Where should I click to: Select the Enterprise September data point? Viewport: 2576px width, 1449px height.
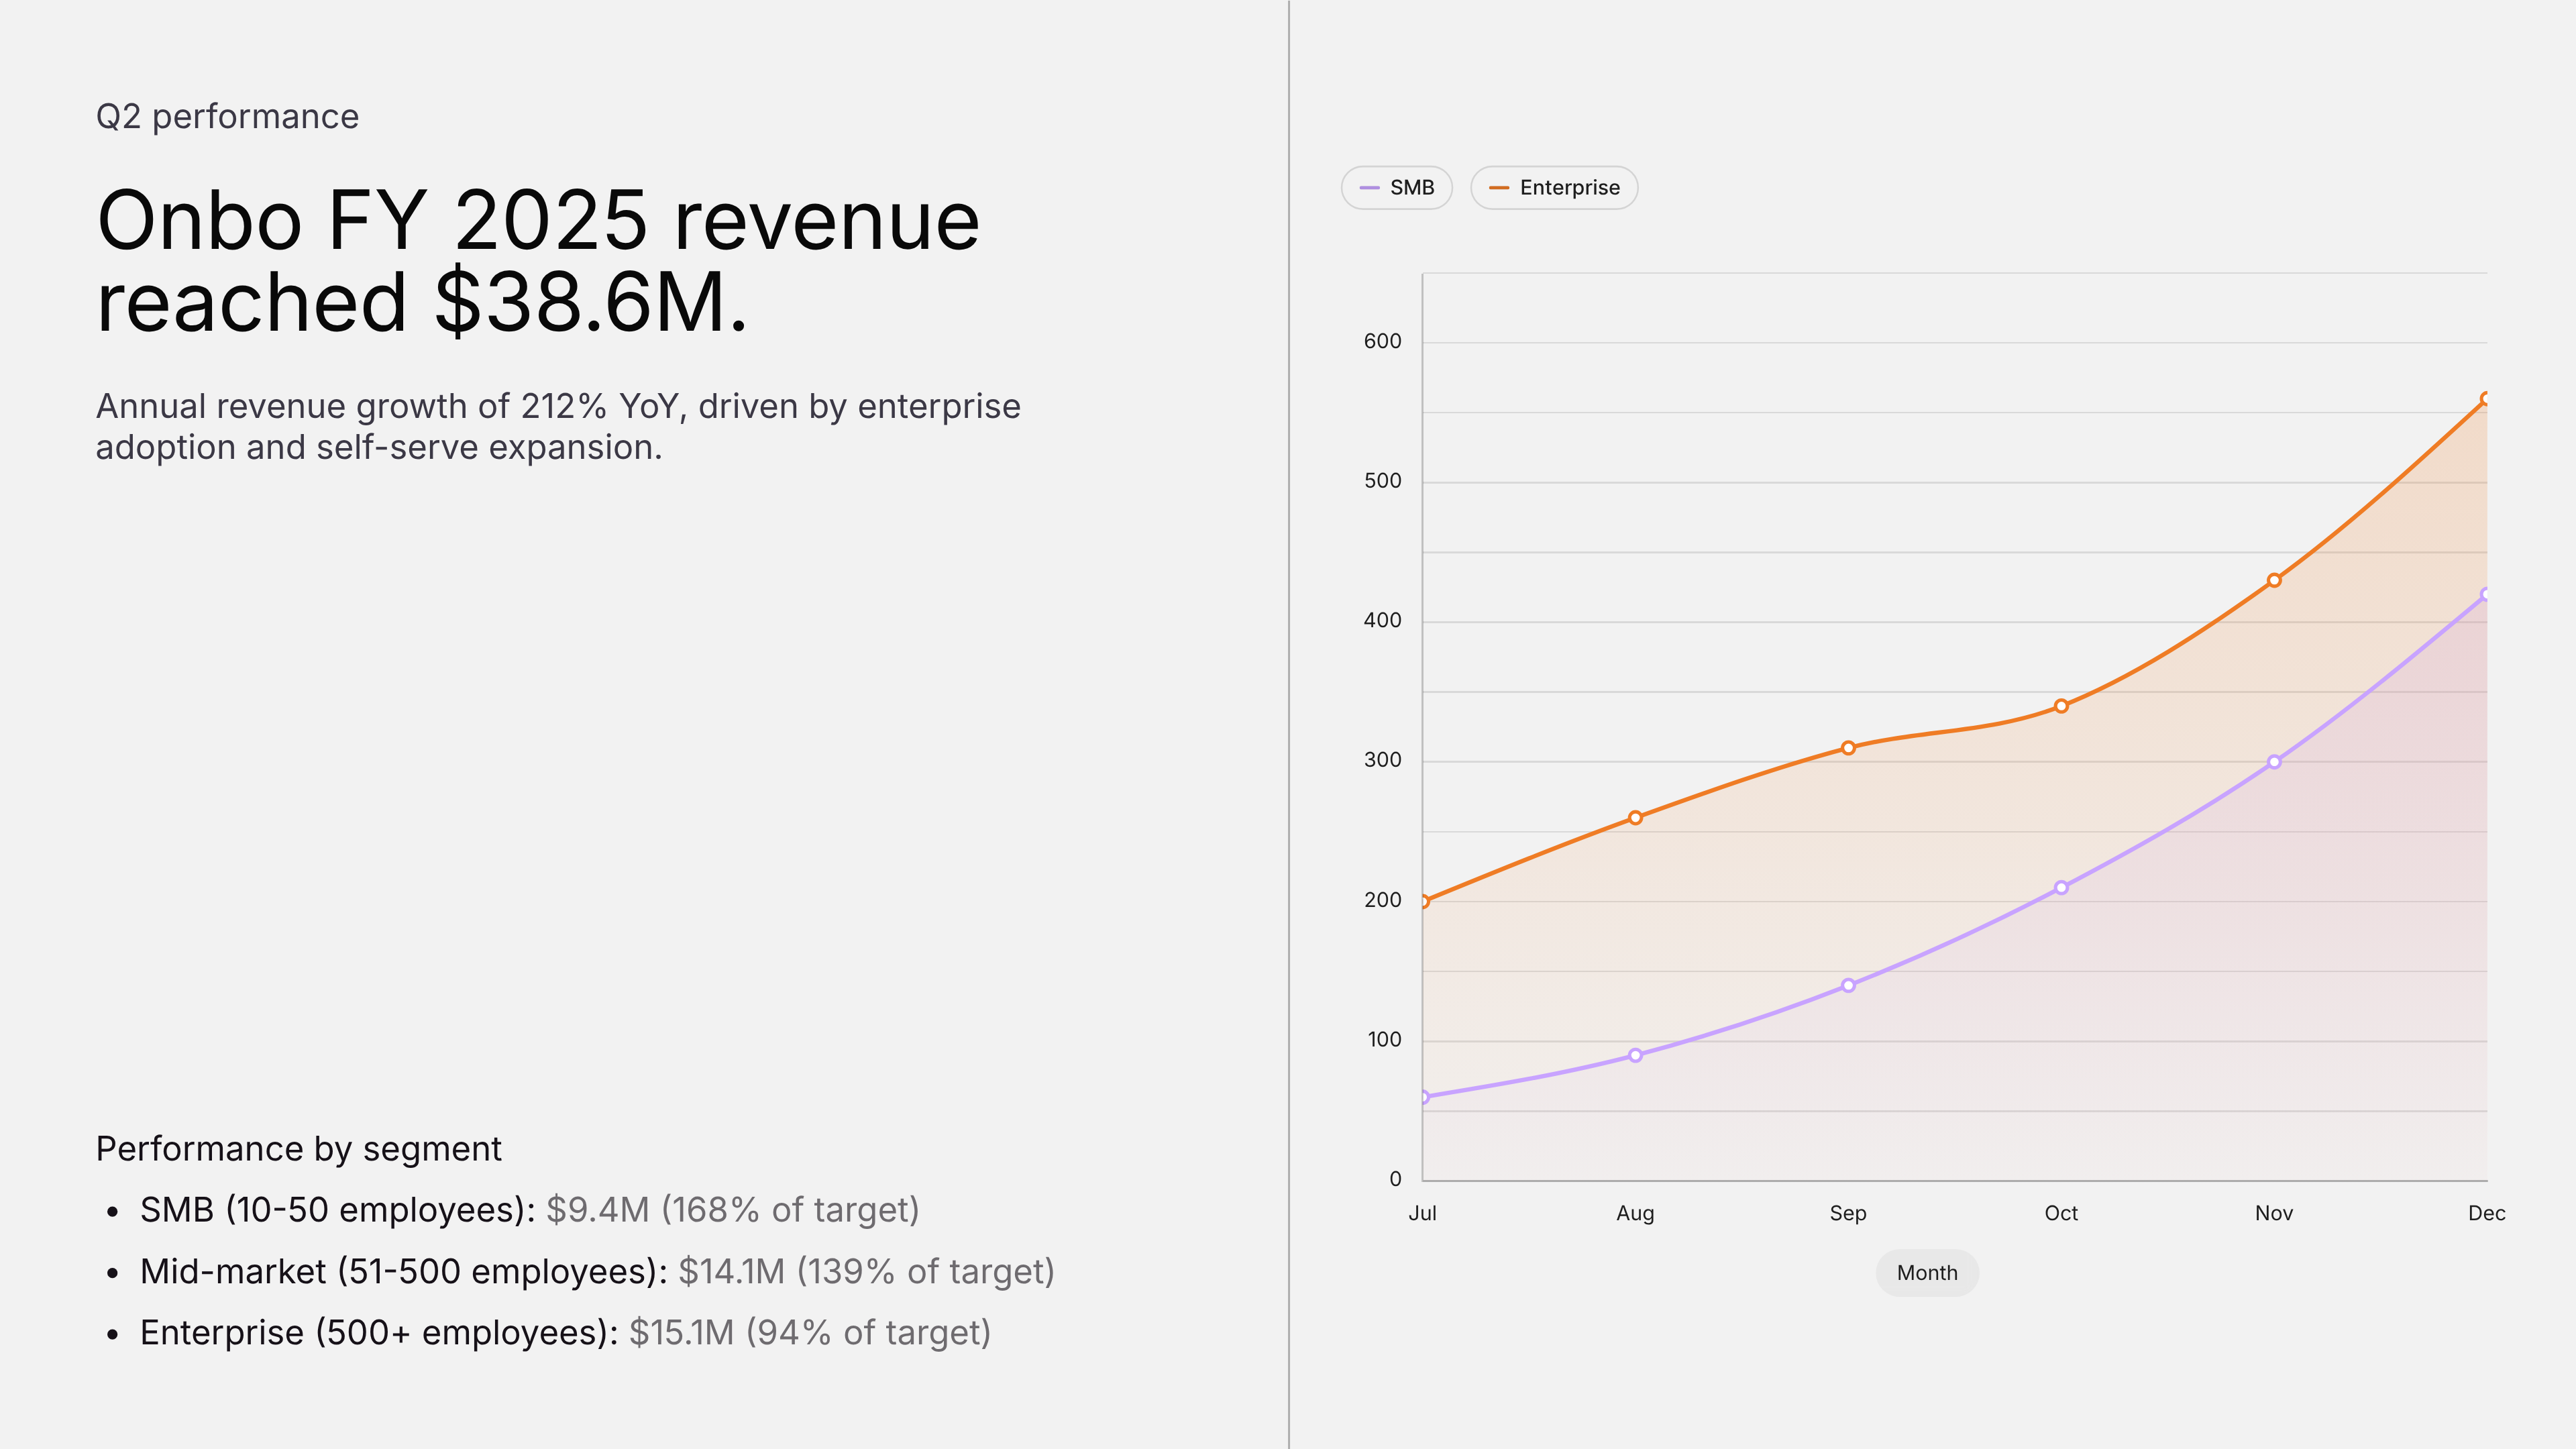(x=1848, y=748)
